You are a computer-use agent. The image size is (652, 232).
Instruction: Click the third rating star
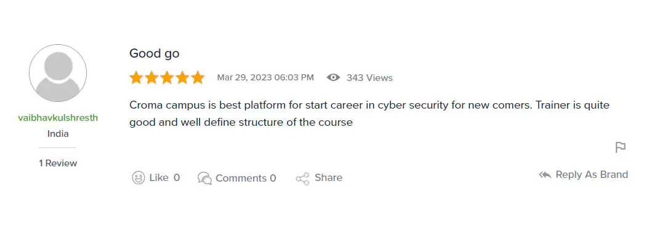pyautogui.click(x=167, y=77)
